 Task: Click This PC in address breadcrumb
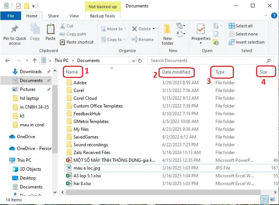(x=61, y=61)
